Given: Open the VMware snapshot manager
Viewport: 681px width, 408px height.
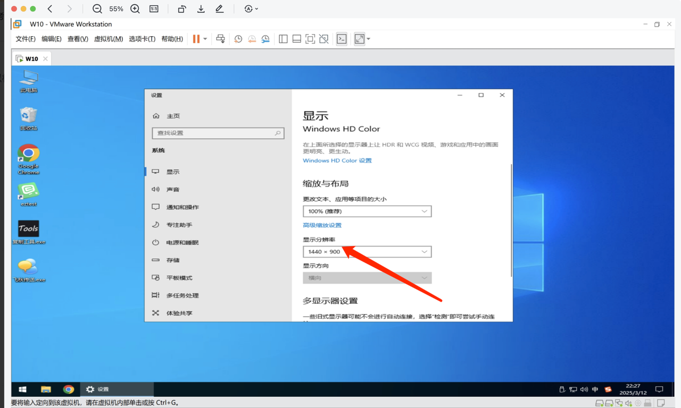Looking at the screenshot, I should click(265, 39).
